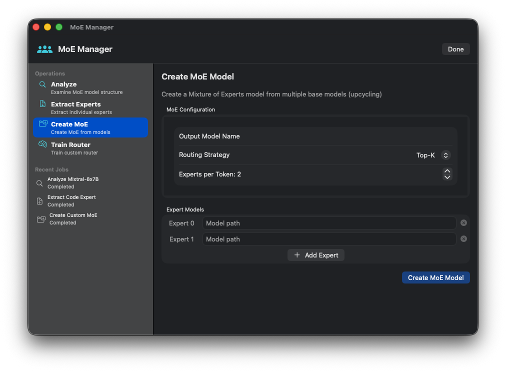Image resolution: width=506 pixels, height=372 pixels.
Task: Click the Create MoE folder icon
Action: [43, 124]
